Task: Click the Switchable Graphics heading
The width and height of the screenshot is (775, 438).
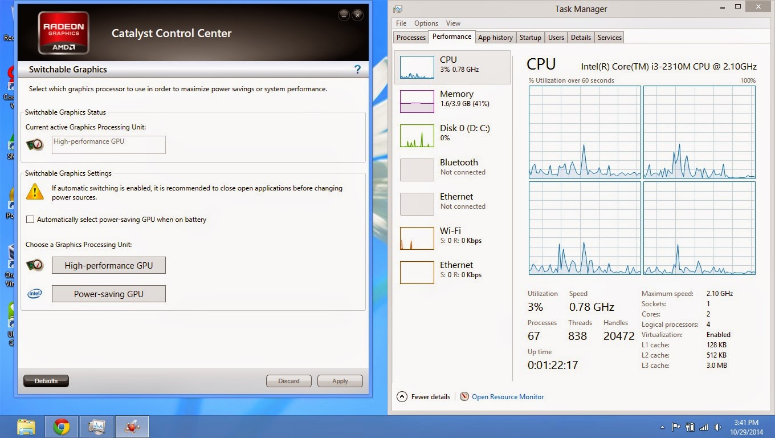Action: tap(68, 70)
